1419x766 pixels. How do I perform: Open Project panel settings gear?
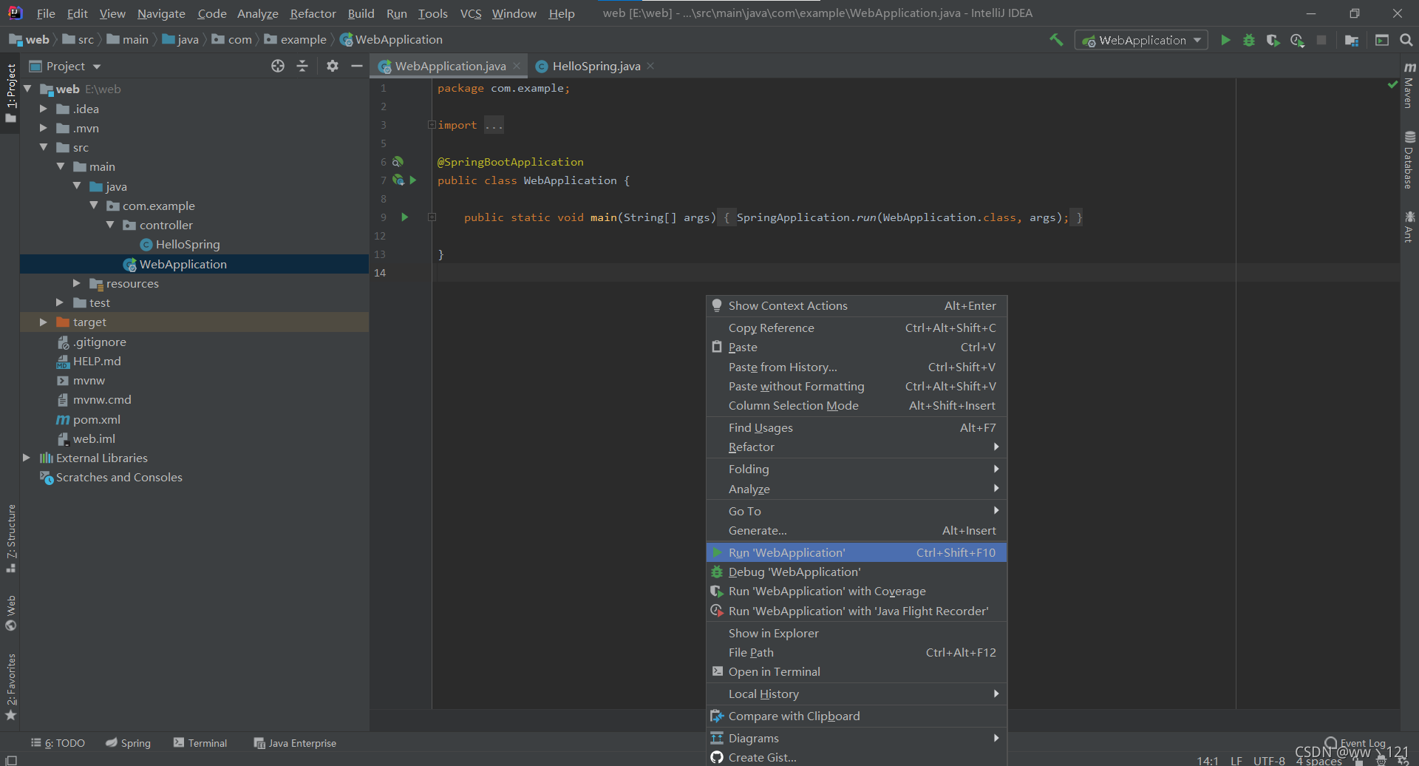pyautogui.click(x=333, y=66)
